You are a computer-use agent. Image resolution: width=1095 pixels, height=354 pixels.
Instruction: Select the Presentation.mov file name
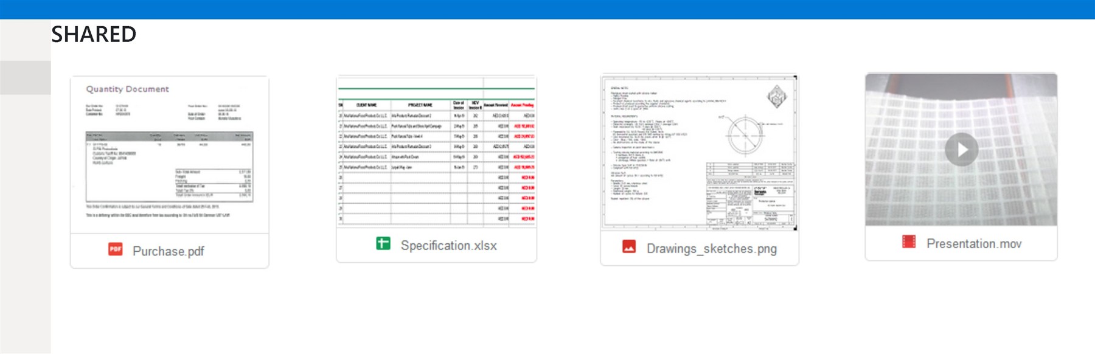tap(973, 244)
